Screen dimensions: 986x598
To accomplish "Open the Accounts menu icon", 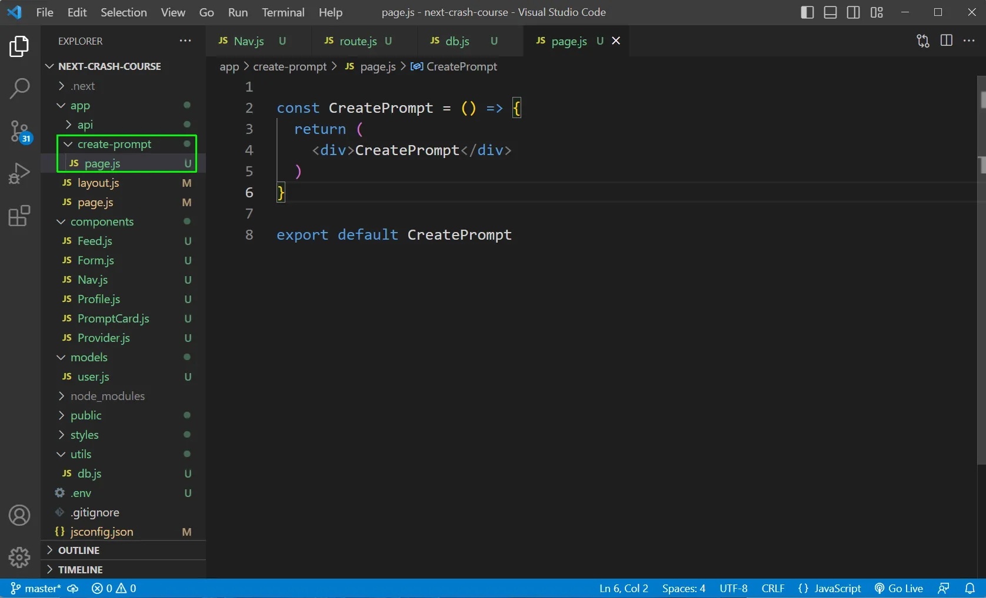I will click(x=19, y=515).
